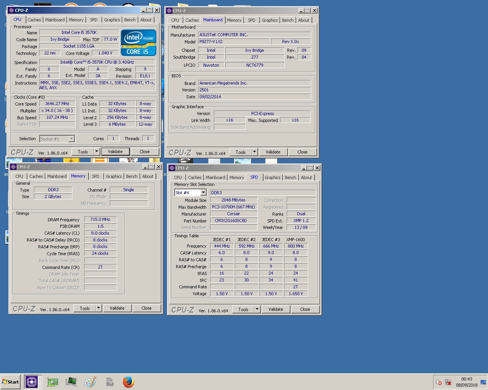Viewport: 488px width, 390px height.
Task: Open the Start menu
Action: 10,382
